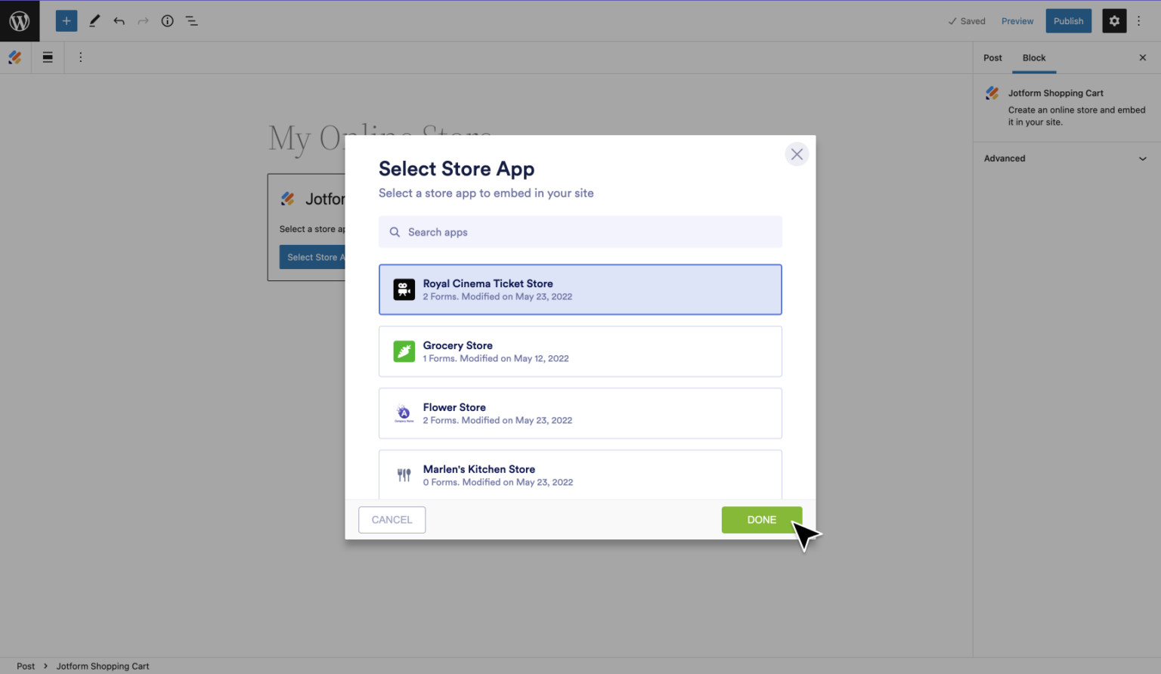Viewport: 1161px width, 674px height.
Task: Dismiss the dialog using CANCEL
Action: coord(392,520)
